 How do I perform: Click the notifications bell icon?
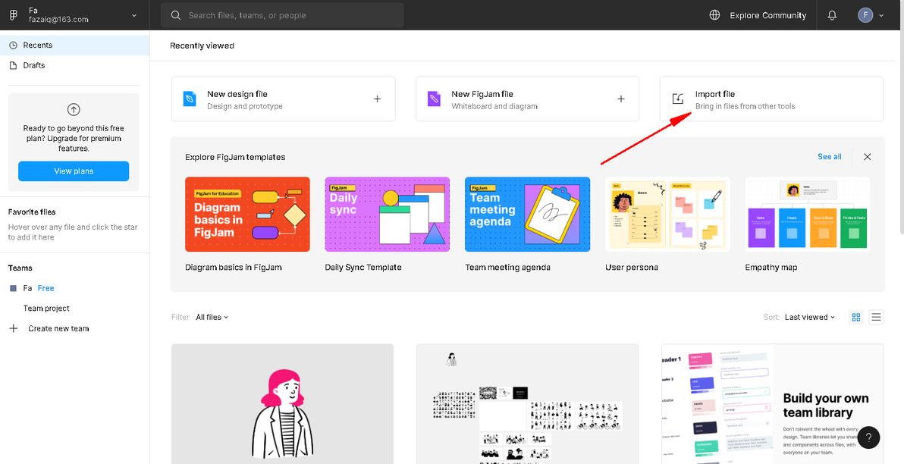tap(832, 15)
